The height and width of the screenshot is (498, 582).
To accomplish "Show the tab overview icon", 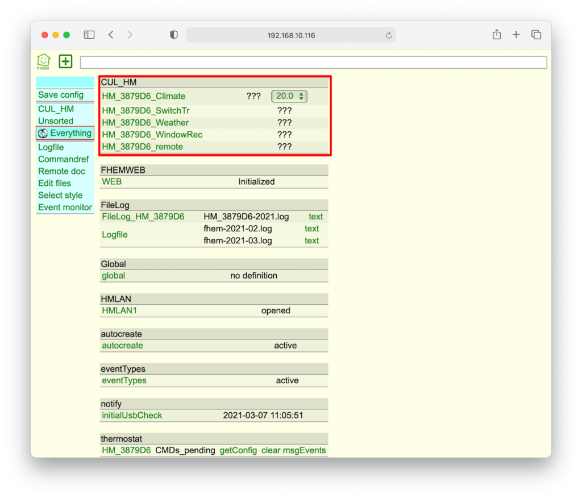I will (x=536, y=35).
